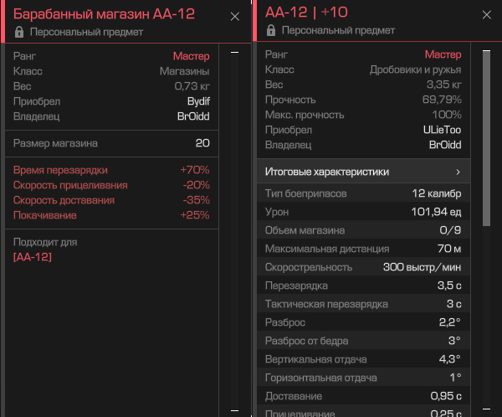Image resolution: width=502 pixels, height=417 pixels.
Task: Select acquirer name ULieToo
Action: 442,130
